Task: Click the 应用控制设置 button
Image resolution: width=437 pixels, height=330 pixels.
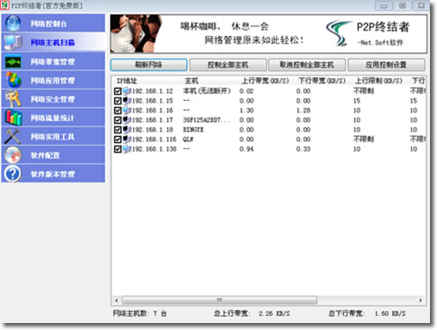Action: (386, 65)
